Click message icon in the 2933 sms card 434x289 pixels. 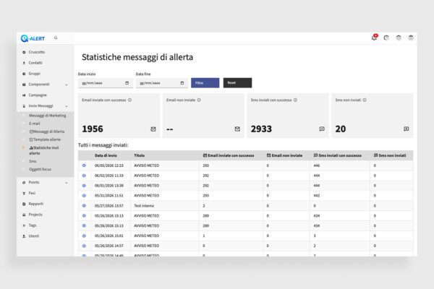(x=322, y=129)
